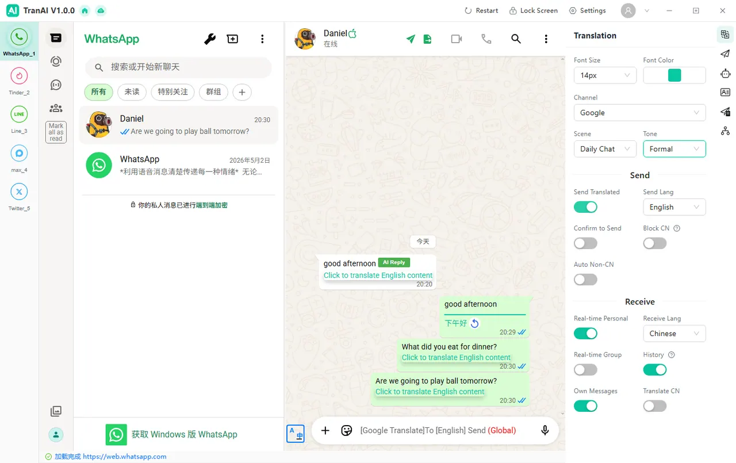This screenshot has width=736, height=463.
Task: Enable the Block CN switch
Action: pos(655,243)
